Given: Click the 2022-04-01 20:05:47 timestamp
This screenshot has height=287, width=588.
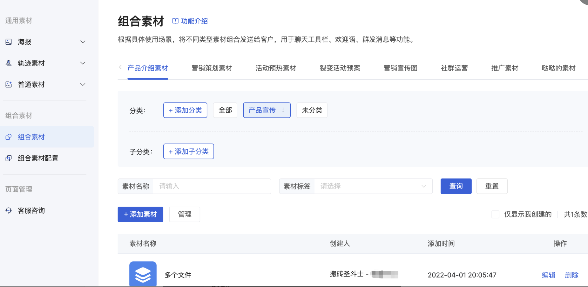Looking at the screenshot, I should 462,275.
